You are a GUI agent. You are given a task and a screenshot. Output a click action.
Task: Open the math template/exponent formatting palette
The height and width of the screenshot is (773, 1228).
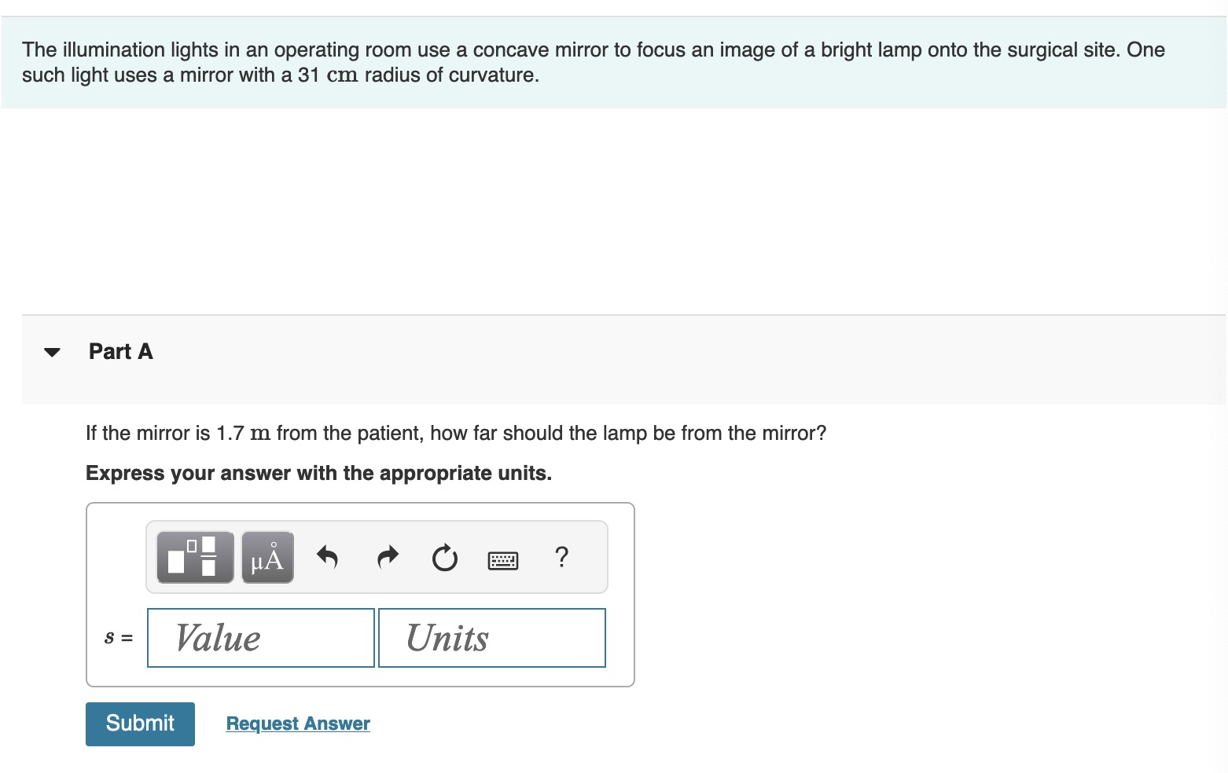tap(193, 557)
